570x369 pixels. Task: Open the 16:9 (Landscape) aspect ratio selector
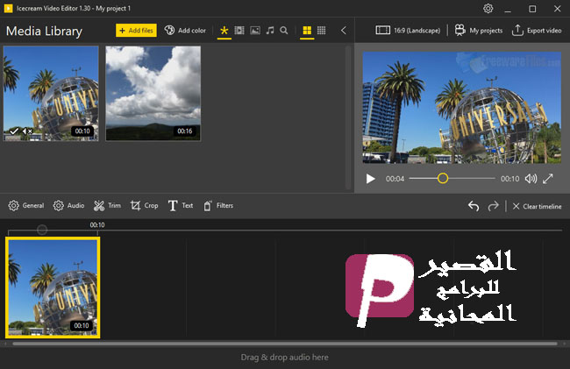[408, 31]
